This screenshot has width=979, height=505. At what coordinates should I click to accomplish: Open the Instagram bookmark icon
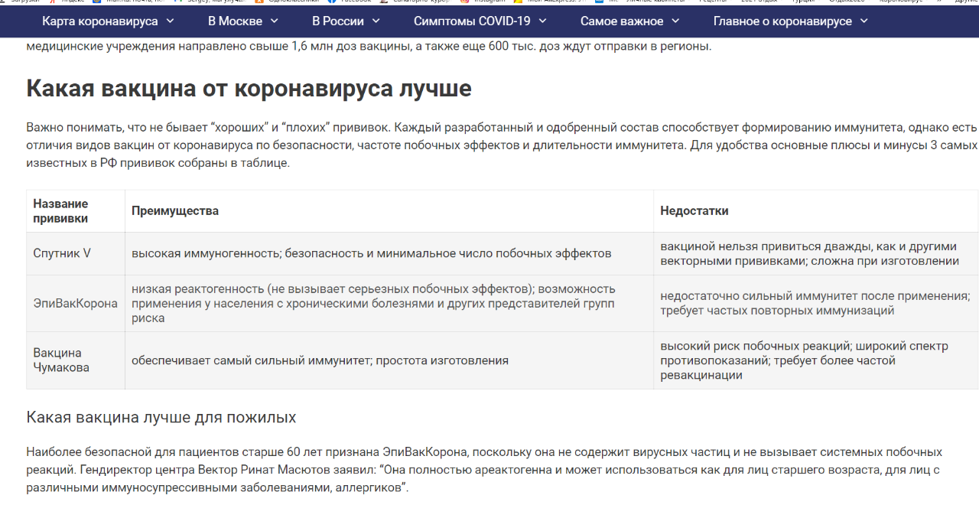[464, 2]
